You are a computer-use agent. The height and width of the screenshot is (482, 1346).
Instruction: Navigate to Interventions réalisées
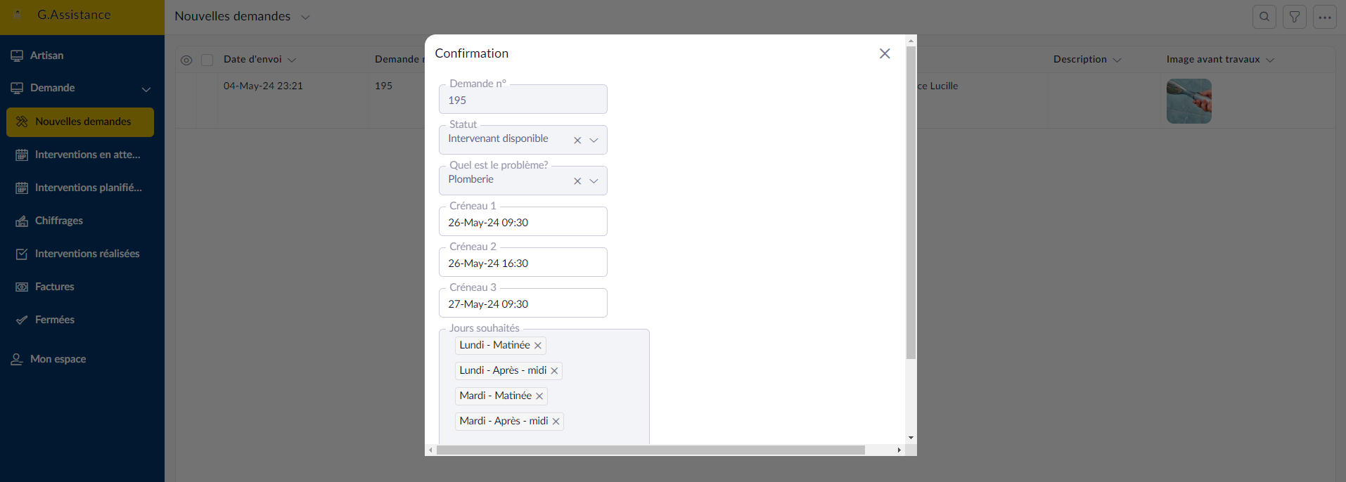[x=87, y=254]
